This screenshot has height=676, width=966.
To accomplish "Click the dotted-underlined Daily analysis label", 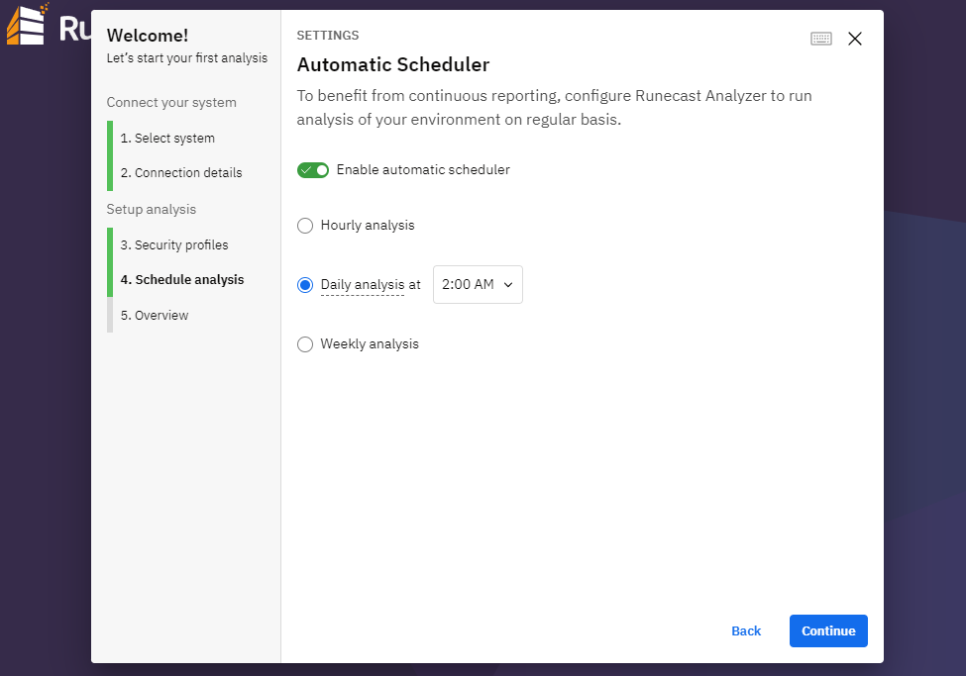I will pos(363,284).
